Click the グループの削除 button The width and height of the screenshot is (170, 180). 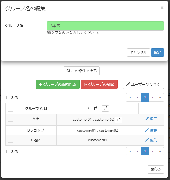click(x=99, y=84)
